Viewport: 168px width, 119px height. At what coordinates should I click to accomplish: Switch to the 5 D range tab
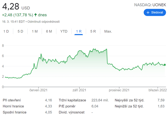point(20,31)
